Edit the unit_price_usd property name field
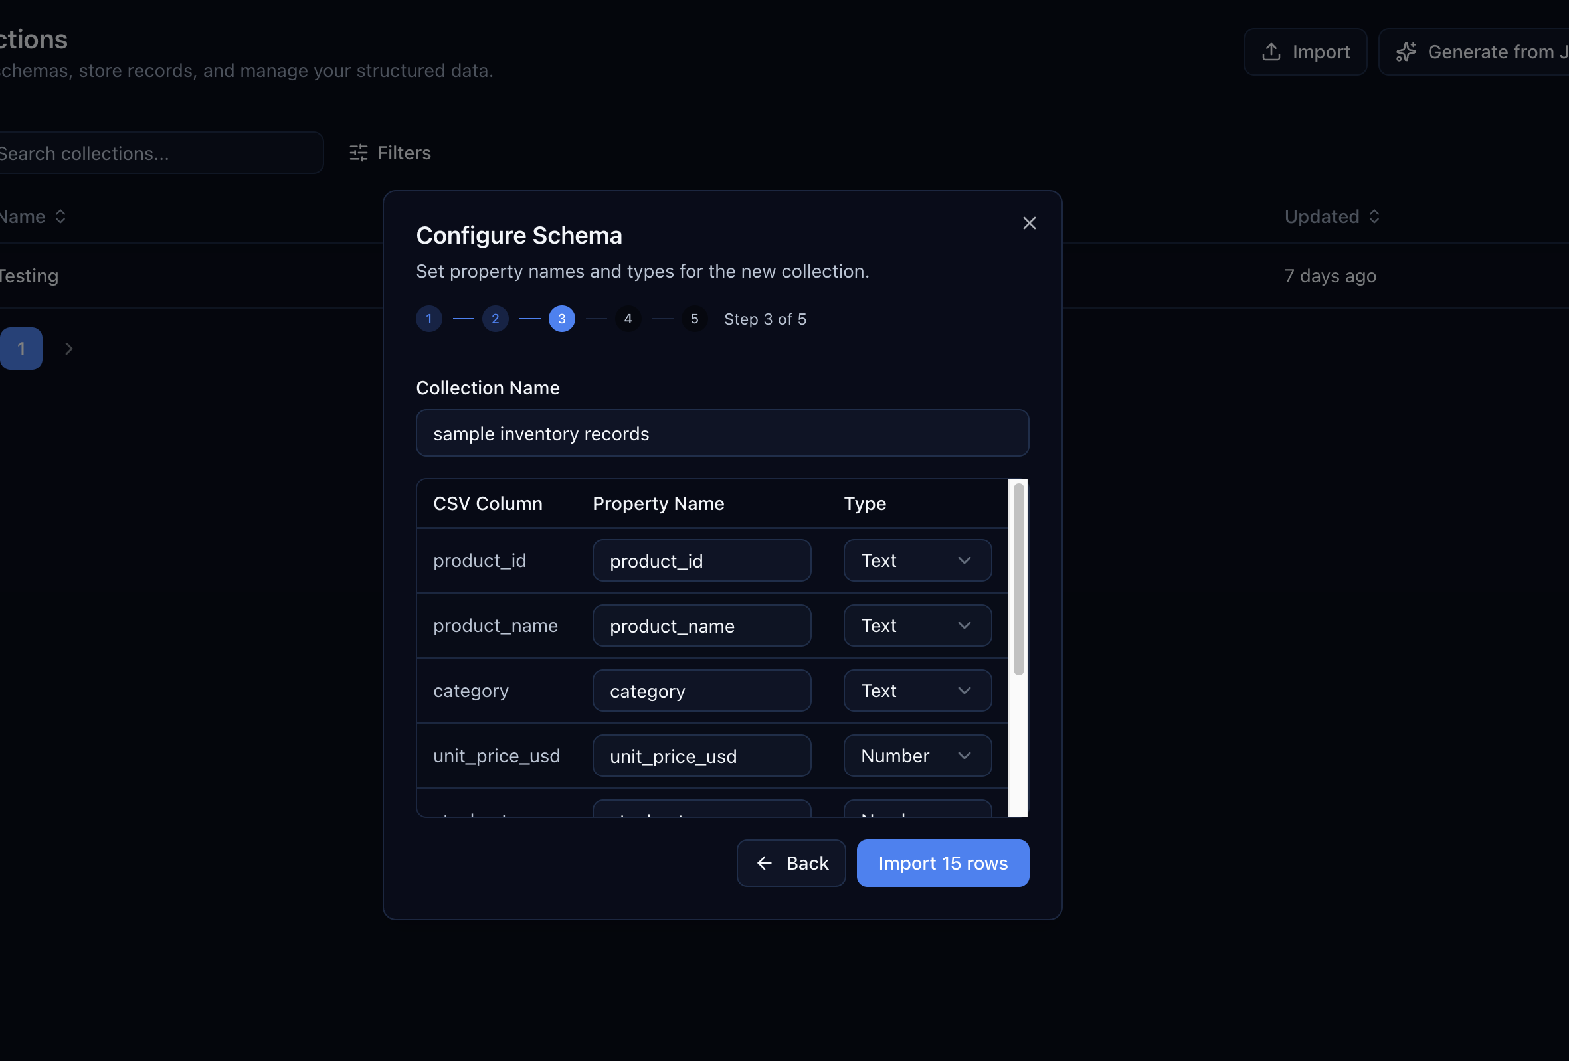This screenshot has height=1061, width=1569. 701,756
